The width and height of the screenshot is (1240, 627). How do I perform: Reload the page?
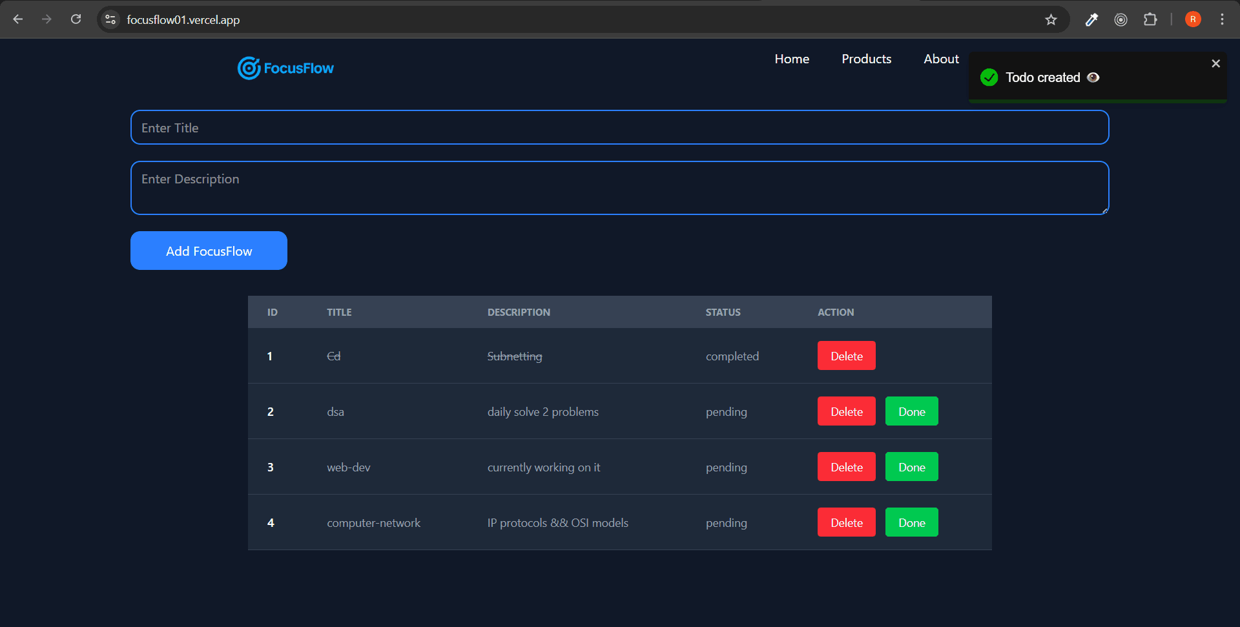[x=76, y=19]
